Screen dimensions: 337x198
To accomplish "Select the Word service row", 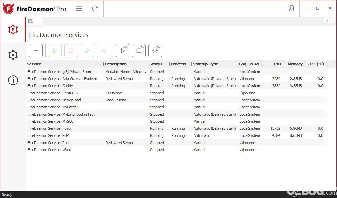I will tap(175, 150).
